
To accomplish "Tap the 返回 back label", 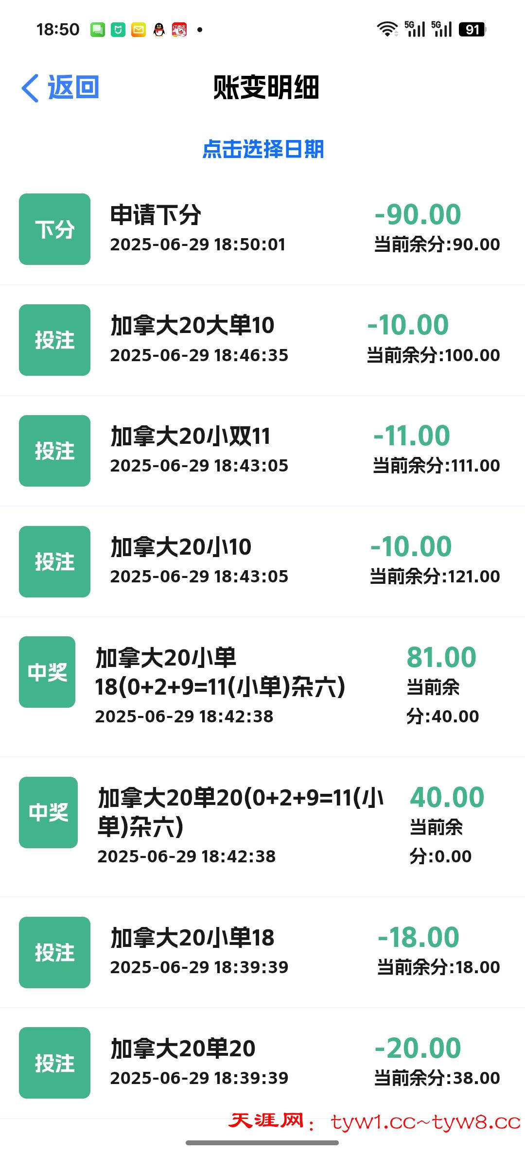I will pyautogui.click(x=73, y=87).
